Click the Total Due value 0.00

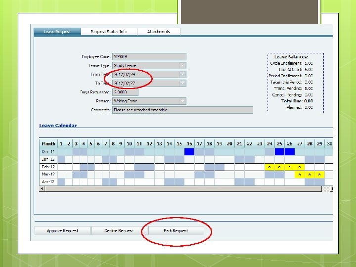[x=309, y=101]
